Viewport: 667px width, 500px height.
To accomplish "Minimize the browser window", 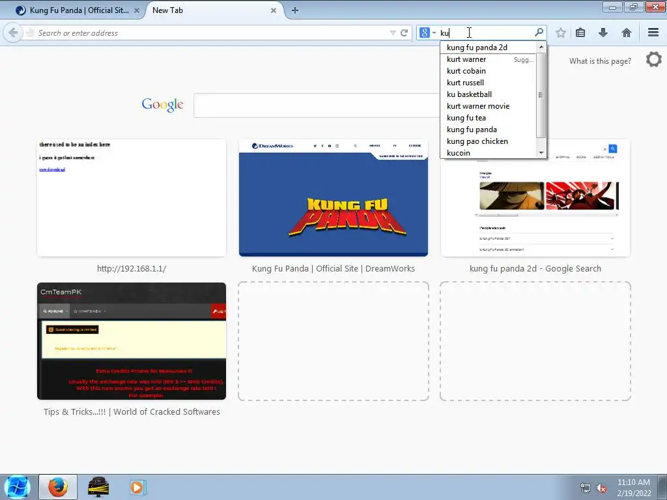I will point(612,7).
